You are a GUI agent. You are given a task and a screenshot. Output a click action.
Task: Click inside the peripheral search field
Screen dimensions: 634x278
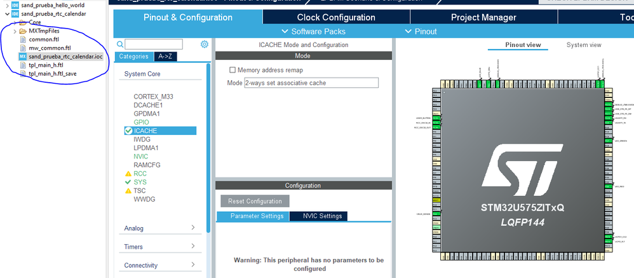(x=154, y=44)
